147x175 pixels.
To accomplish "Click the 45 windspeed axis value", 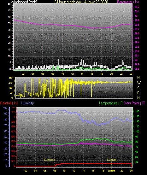I will pyautogui.click(x=9, y=10).
